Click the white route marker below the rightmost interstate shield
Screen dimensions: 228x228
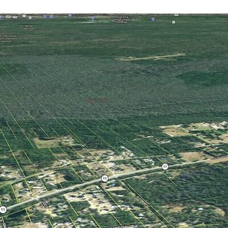coord(173,22)
